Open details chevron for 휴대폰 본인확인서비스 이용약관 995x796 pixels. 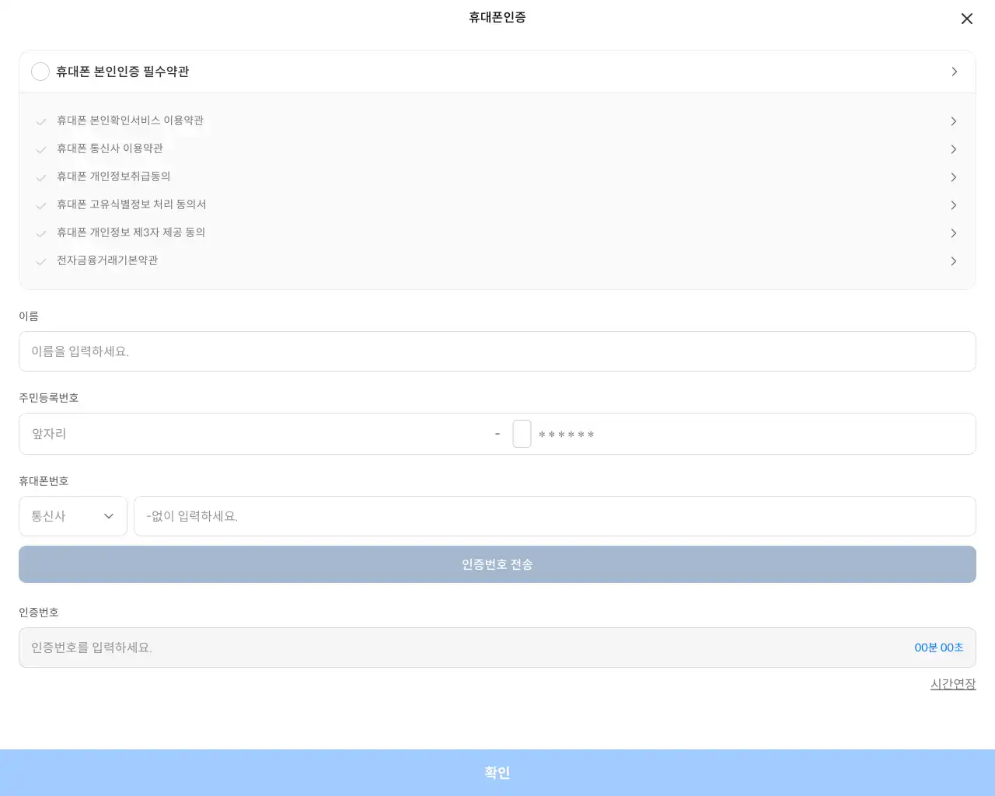(954, 121)
